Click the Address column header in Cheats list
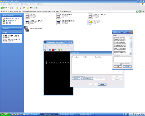The width and height of the screenshot is (145, 116). coord(79,57)
